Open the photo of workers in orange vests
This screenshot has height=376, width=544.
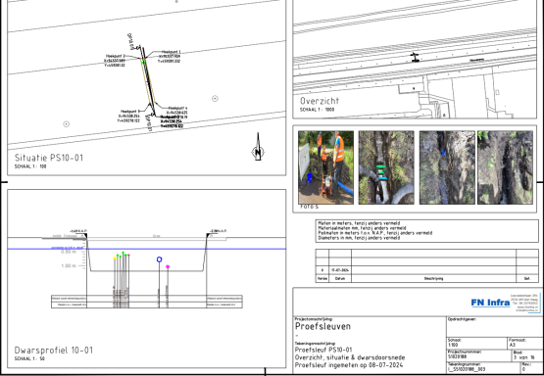coord(325,167)
